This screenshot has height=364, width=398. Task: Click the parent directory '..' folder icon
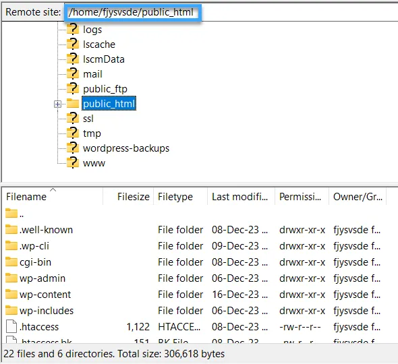pyautogui.click(x=11, y=213)
